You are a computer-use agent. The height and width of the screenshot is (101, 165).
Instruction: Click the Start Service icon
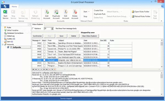pos(5,12)
